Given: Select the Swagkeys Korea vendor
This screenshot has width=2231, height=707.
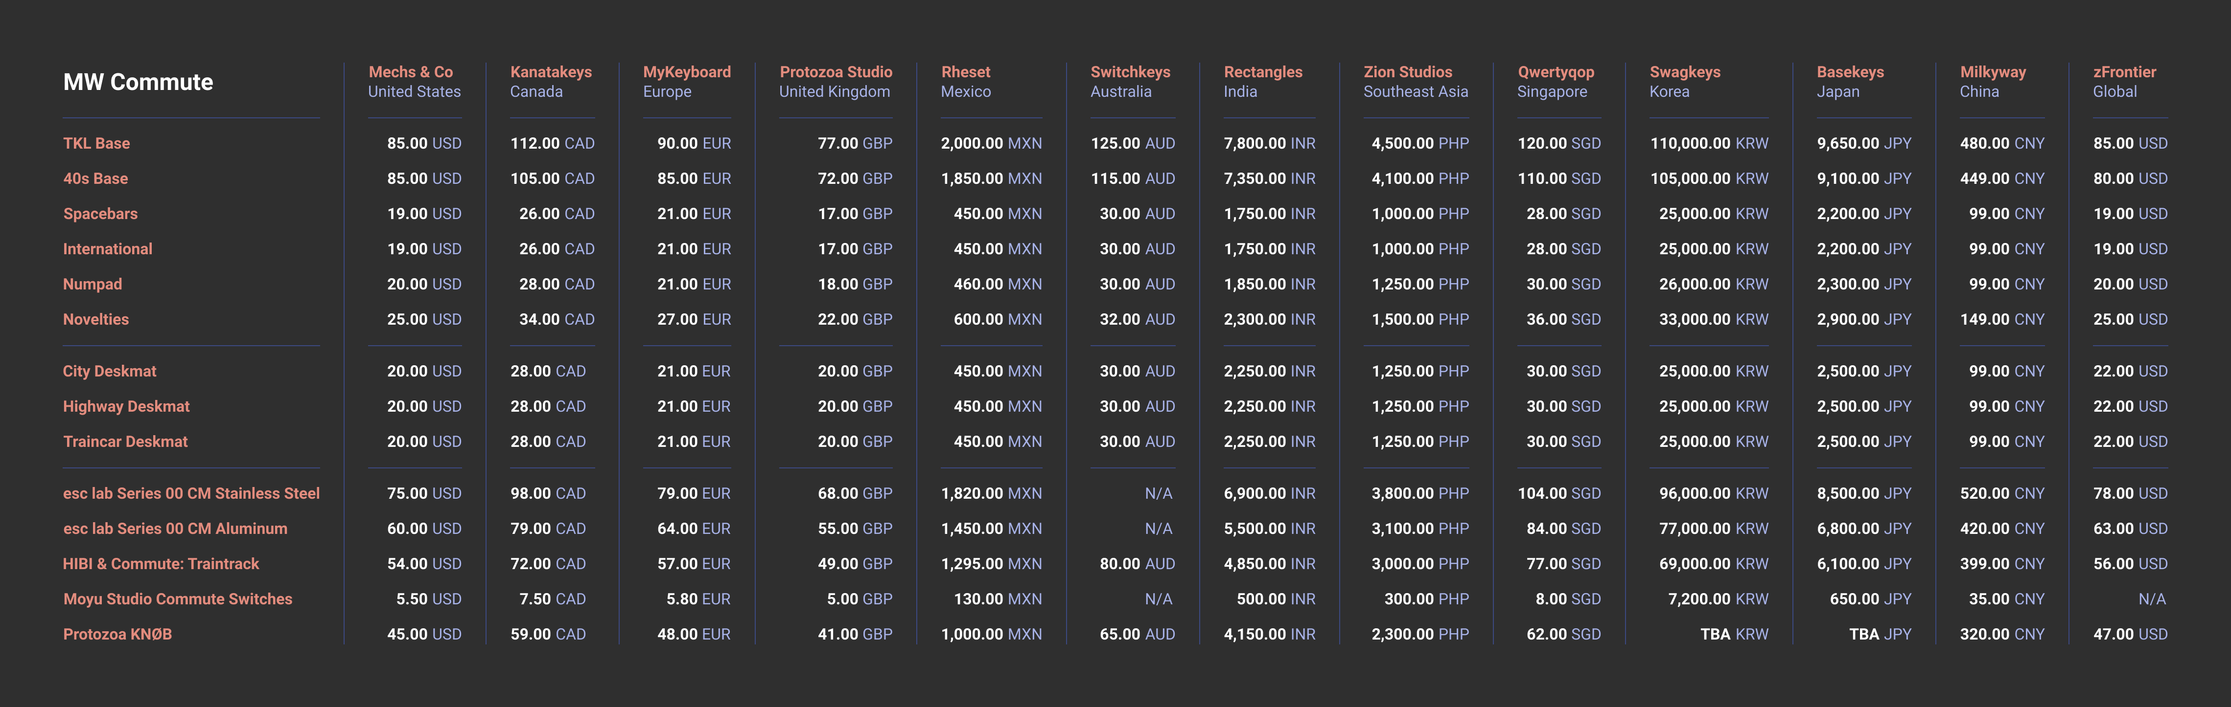Looking at the screenshot, I should coord(1685,72).
